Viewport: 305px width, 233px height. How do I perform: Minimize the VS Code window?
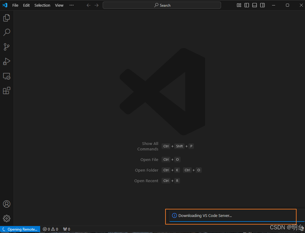274,5
